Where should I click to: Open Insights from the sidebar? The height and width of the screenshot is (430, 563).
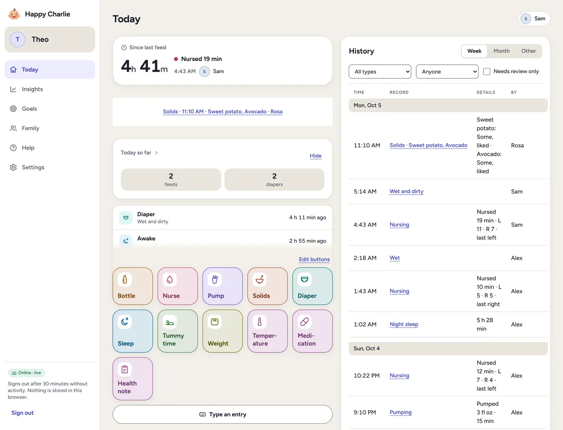point(50,89)
